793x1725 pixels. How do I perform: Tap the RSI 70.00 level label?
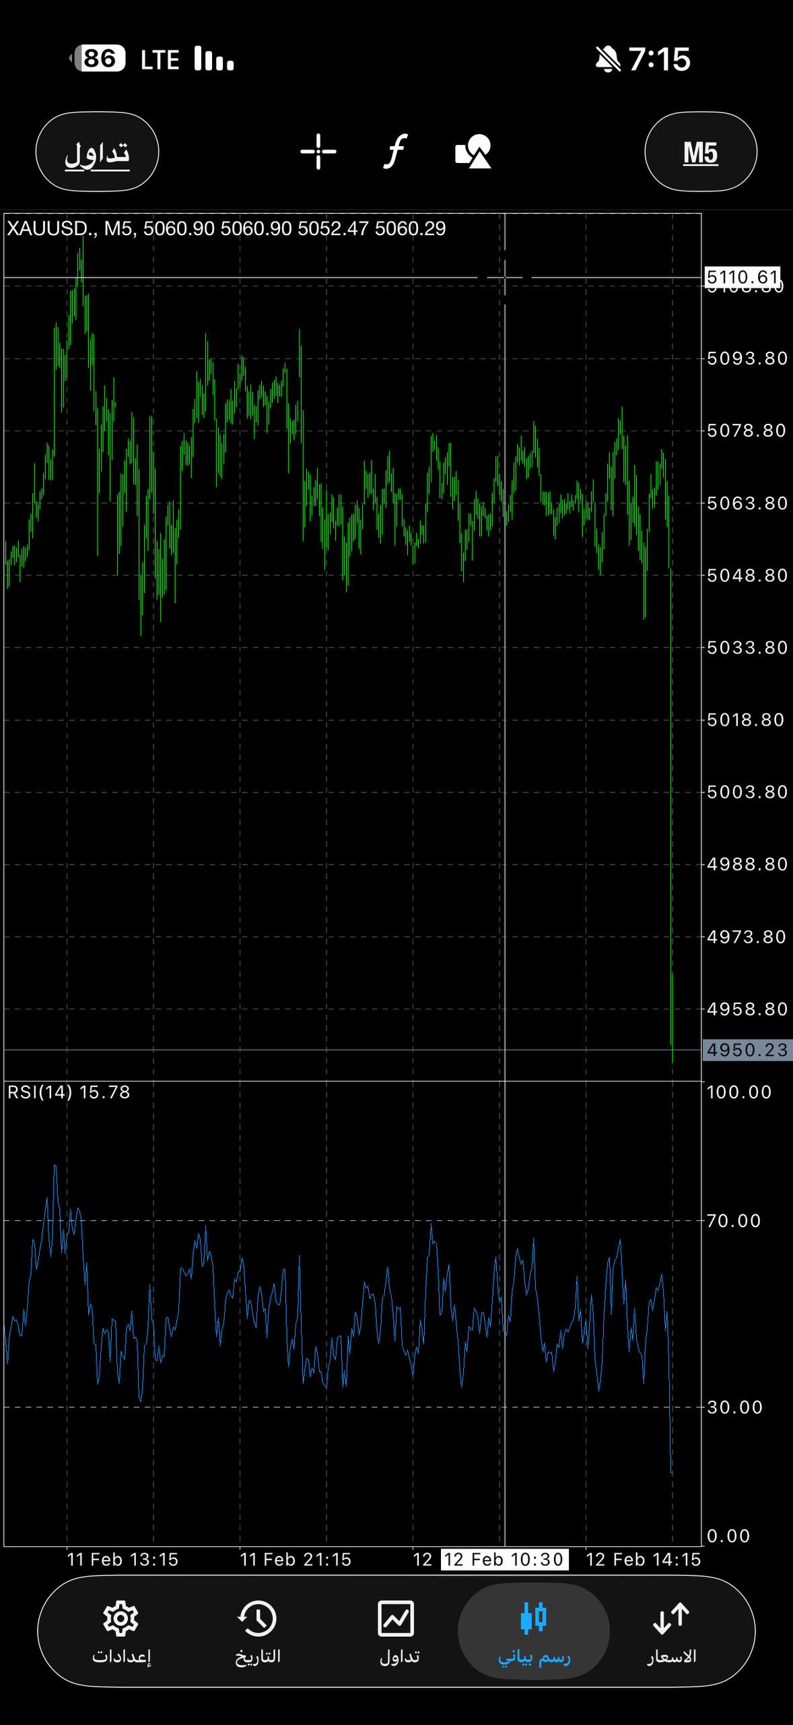pyautogui.click(x=733, y=1220)
